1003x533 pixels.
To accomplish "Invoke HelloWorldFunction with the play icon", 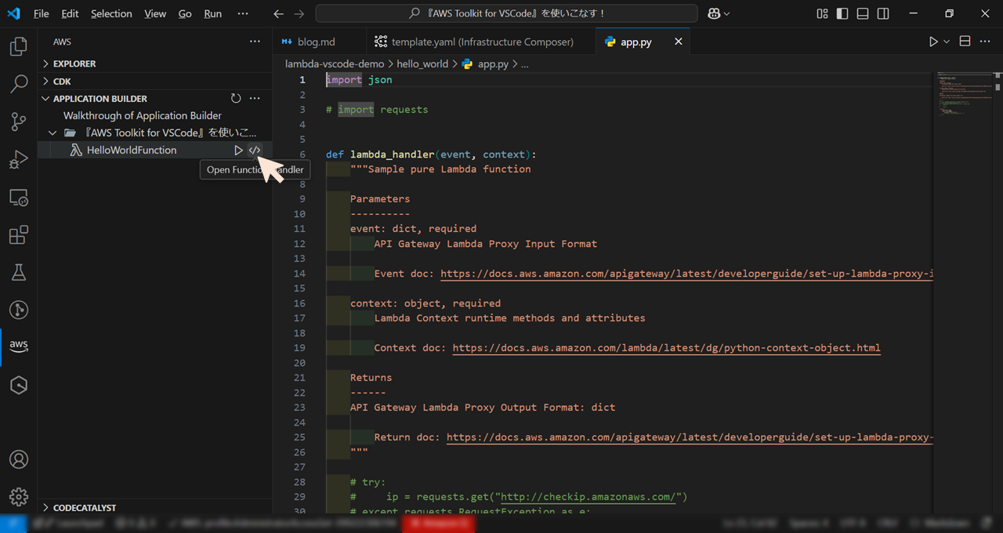I will pos(238,150).
